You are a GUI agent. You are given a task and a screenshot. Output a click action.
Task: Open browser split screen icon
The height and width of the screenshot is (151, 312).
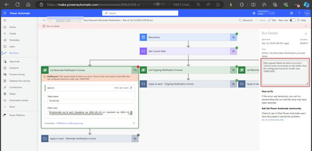[253, 4]
